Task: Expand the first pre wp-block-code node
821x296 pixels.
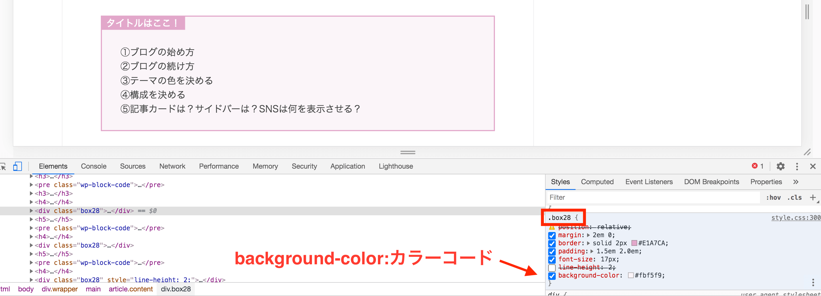Action: [x=31, y=184]
